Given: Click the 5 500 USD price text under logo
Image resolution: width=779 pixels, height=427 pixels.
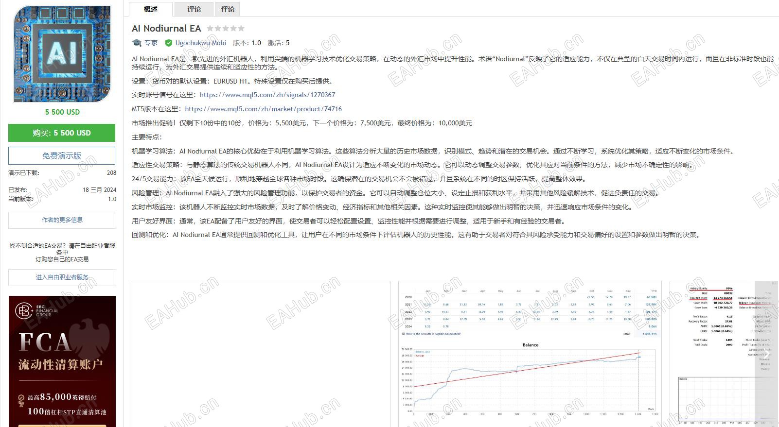Looking at the screenshot, I should tap(62, 112).
